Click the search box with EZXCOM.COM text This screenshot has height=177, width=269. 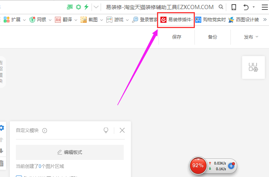click(160, 7)
